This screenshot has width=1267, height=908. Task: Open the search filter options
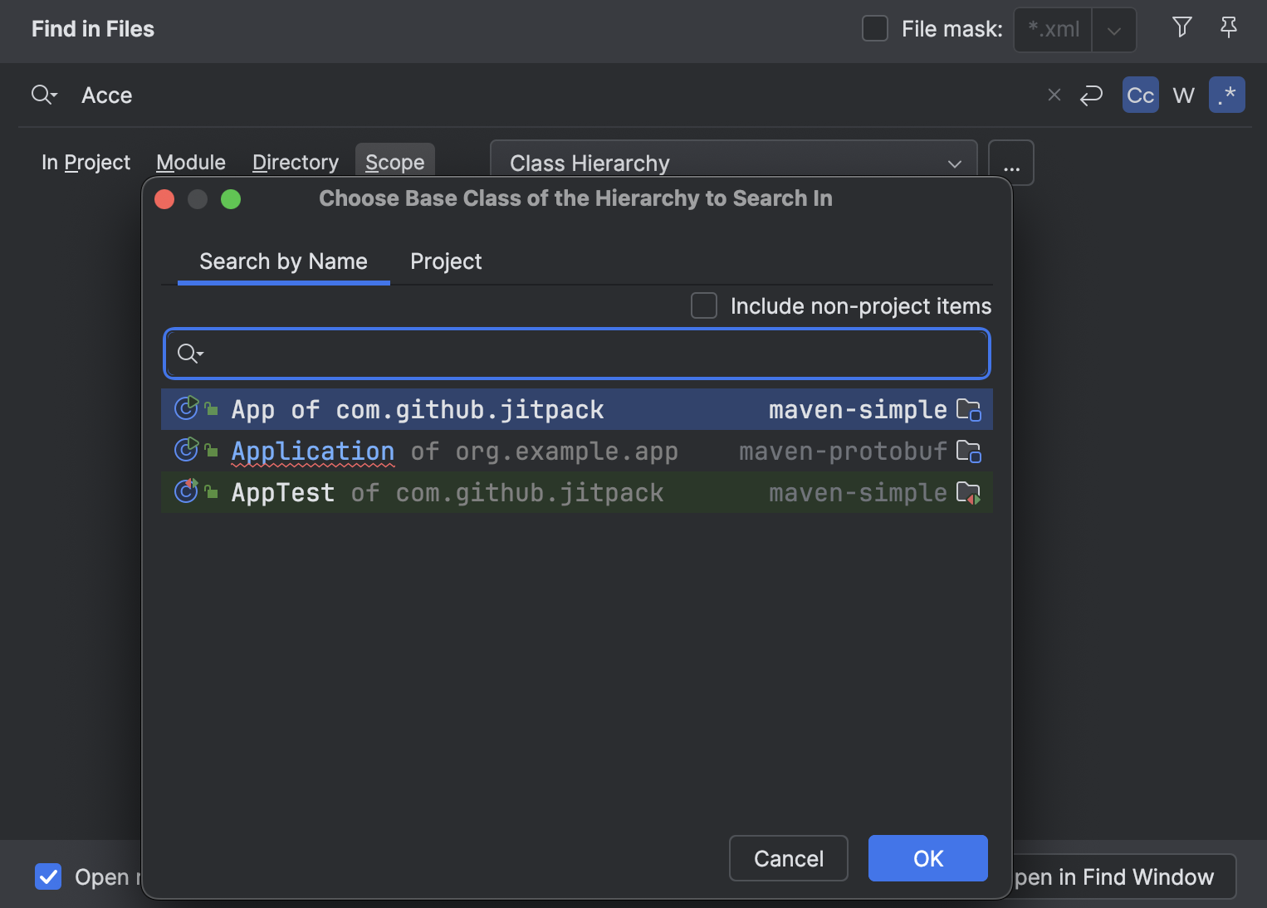(1181, 27)
